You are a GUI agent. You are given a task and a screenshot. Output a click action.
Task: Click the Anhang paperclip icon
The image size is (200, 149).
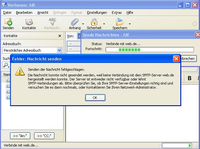(75, 22)
